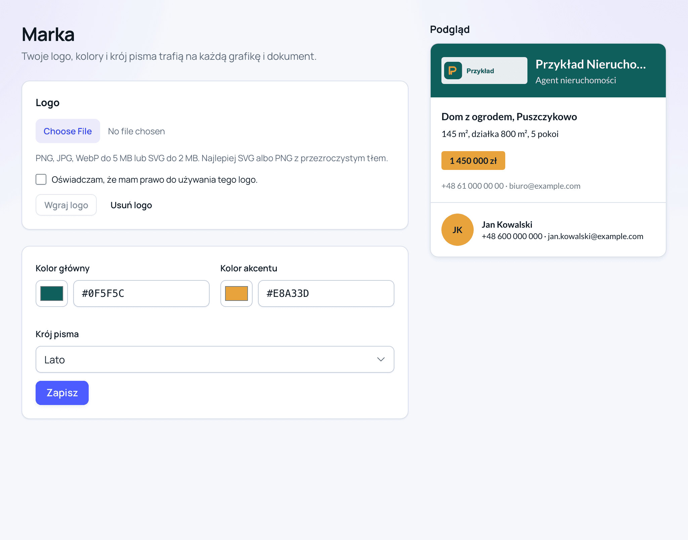Click the No file chosen text
The height and width of the screenshot is (540, 688).
pos(136,131)
